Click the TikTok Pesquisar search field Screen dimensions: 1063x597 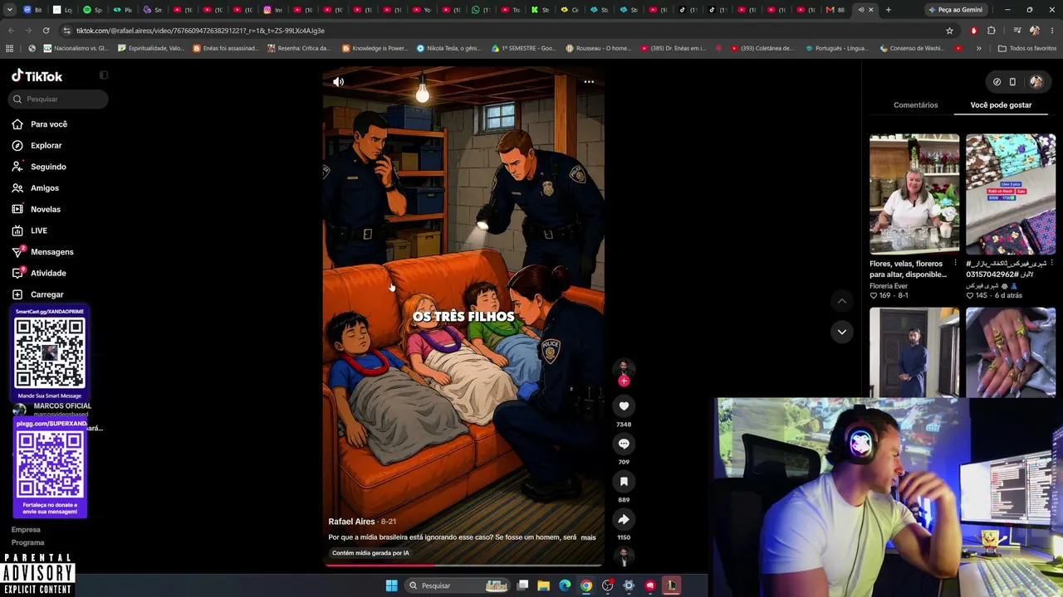(x=60, y=99)
